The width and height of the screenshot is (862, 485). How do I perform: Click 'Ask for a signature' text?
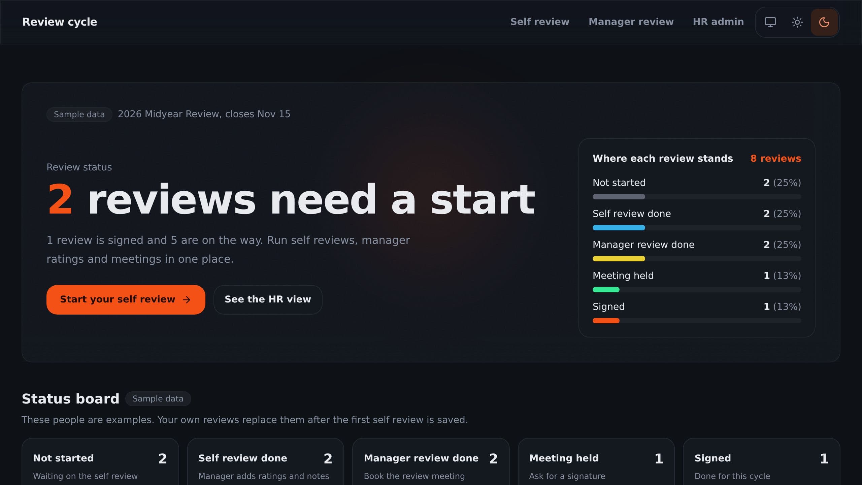click(567, 476)
